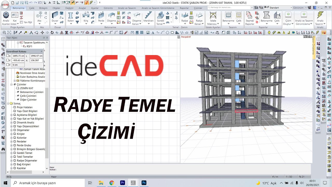Open Yapı Özet Bilgileri item
Image resolution: width=332 pixels, height=187 pixels.
tap(27, 111)
